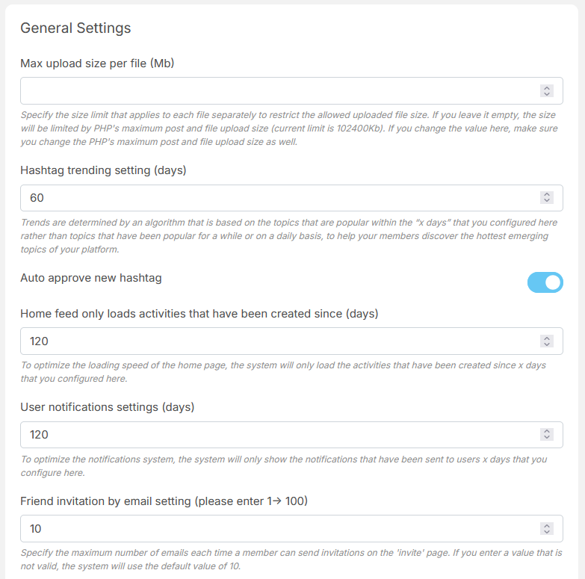Click the "Hashtag trending setting (days)" label
The image size is (585, 579).
click(x=103, y=170)
